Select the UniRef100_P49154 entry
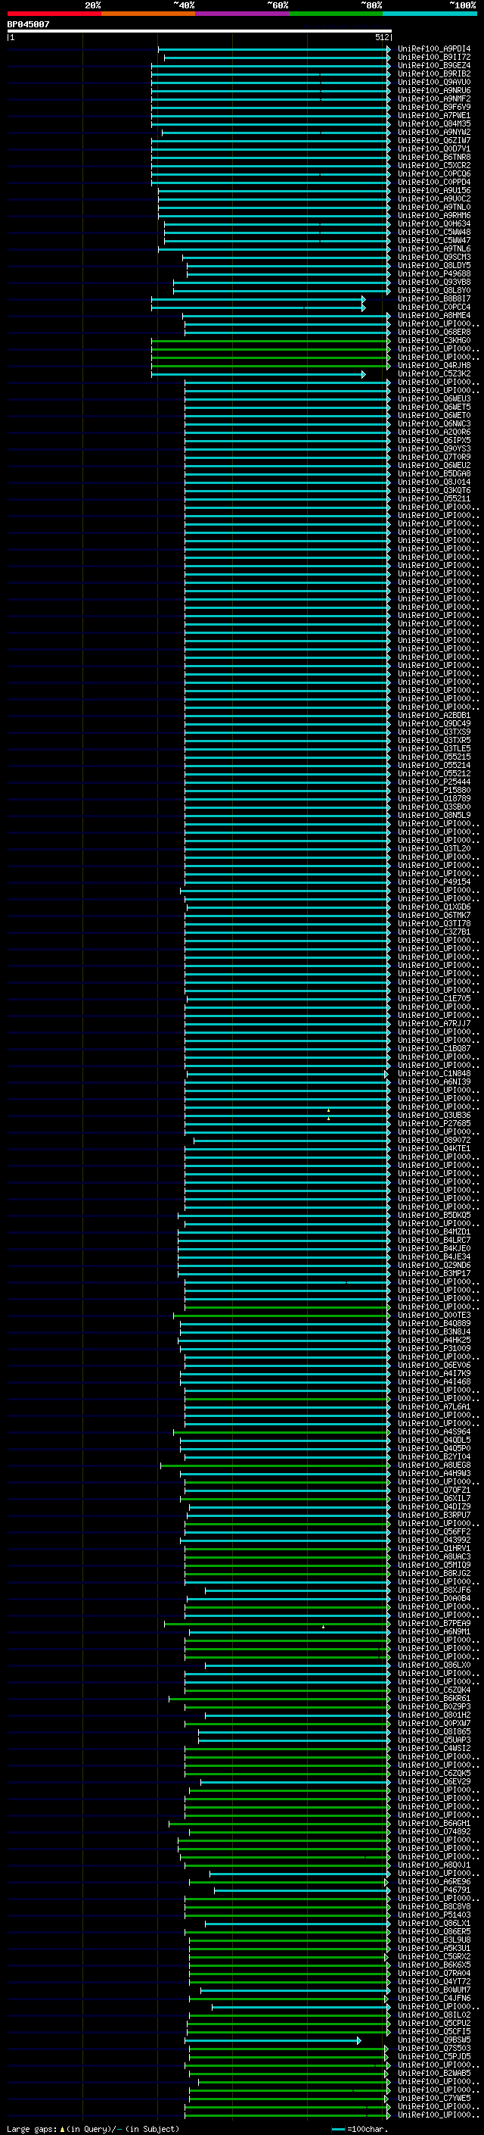The image size is (484, 2135). point(434,882)
